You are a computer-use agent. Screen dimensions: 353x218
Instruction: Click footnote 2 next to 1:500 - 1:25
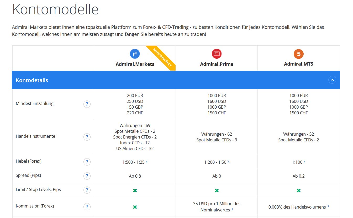146,161
